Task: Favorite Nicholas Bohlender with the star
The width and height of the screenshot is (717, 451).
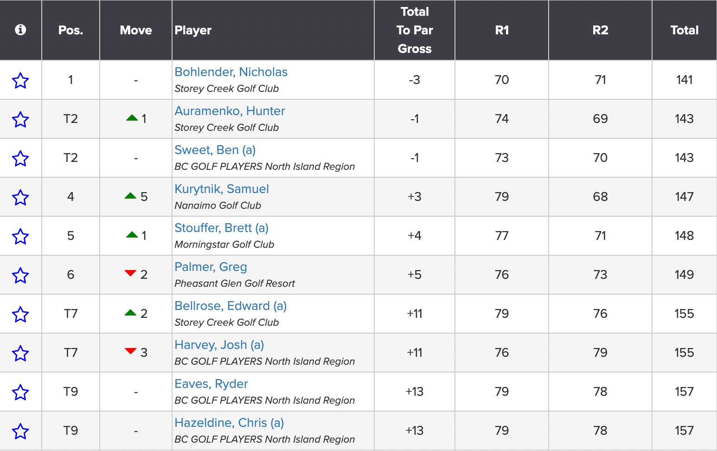Action: point(20,80)
